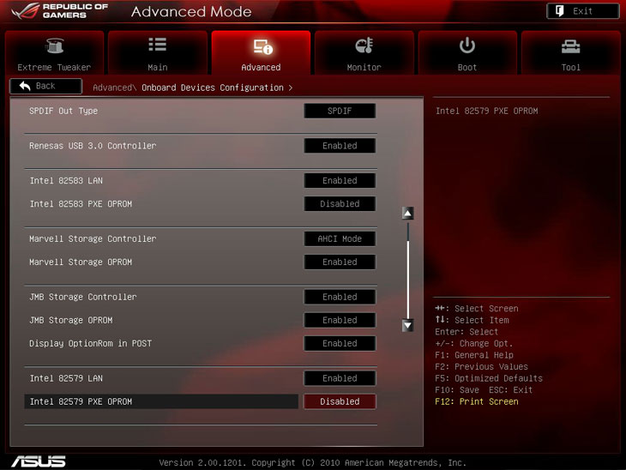
Task: Click the scroll down arrow
Action: (x=408, y=325)
